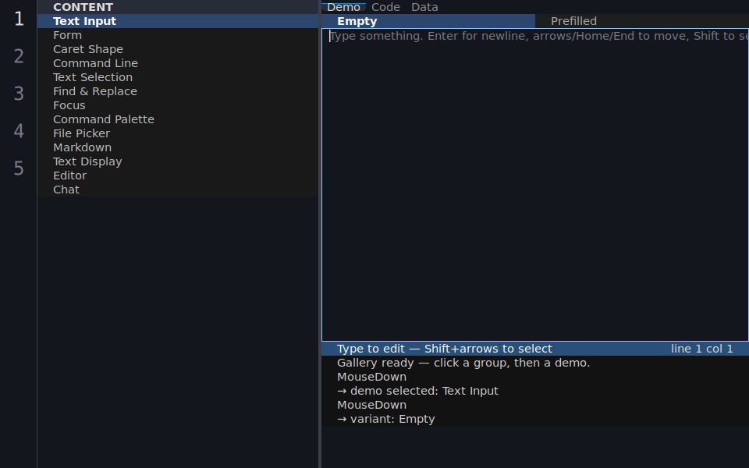Viewport: 749px width, 468px height.
Task: Select group number 2 in the sidebar
Action: (19, 56)
